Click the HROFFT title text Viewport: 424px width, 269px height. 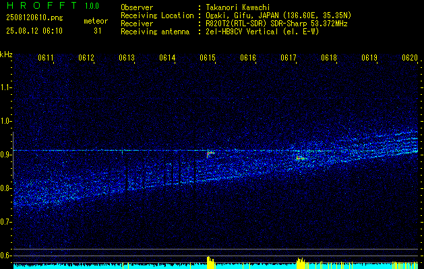[42, 5]
